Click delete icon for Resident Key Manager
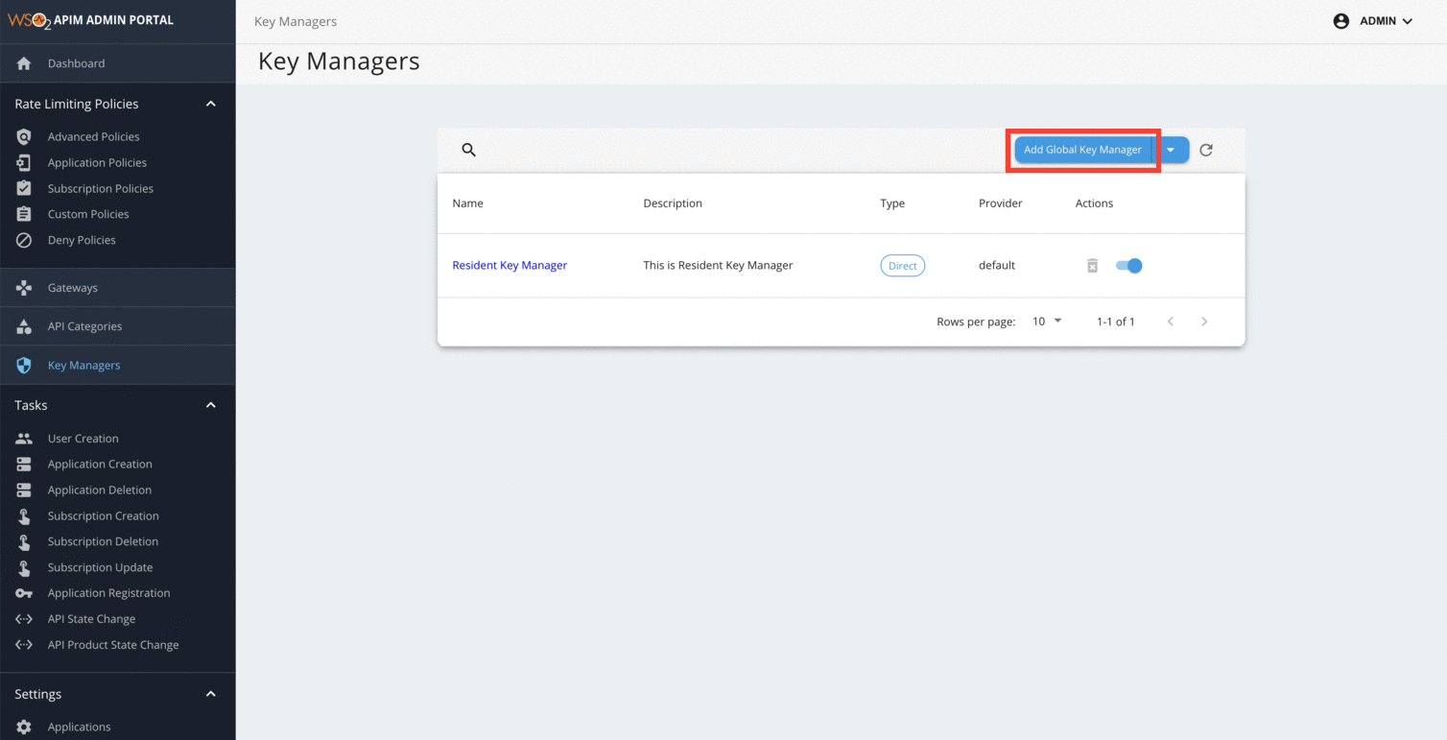1447x740 pixels. [x=1092, y=266]
